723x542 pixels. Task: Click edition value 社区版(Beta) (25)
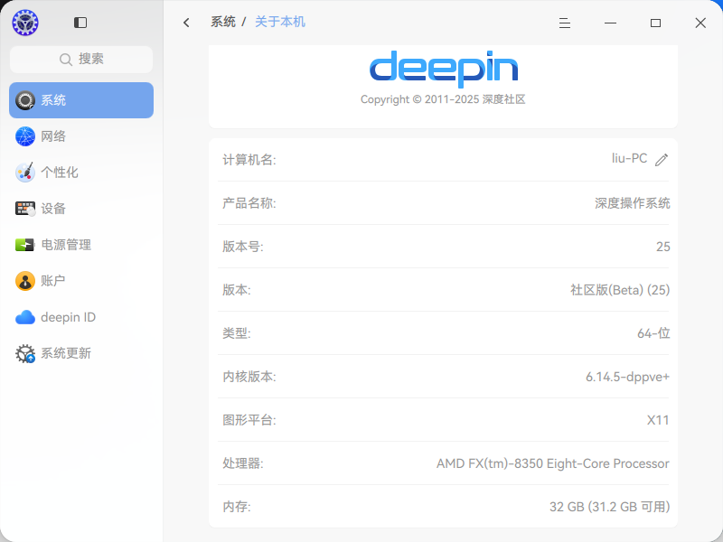[x=620, y=290]
